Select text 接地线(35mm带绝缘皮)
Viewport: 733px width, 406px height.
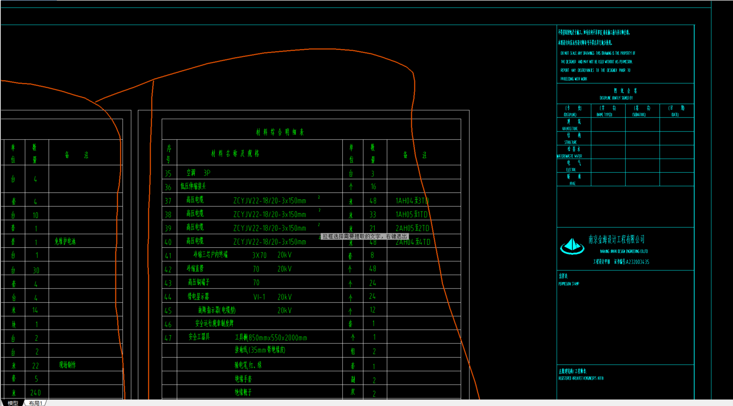[x=260, y=350]
